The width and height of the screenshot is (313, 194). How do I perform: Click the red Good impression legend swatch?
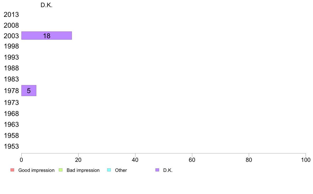coord(12,170)
